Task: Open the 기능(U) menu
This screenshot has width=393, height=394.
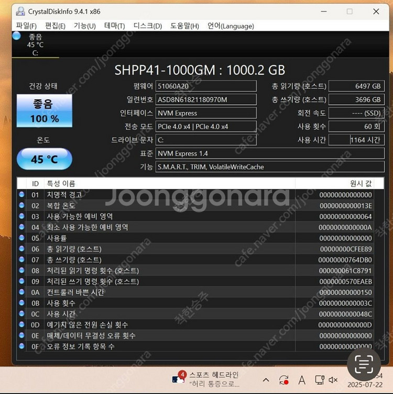Action: point(84,26)
